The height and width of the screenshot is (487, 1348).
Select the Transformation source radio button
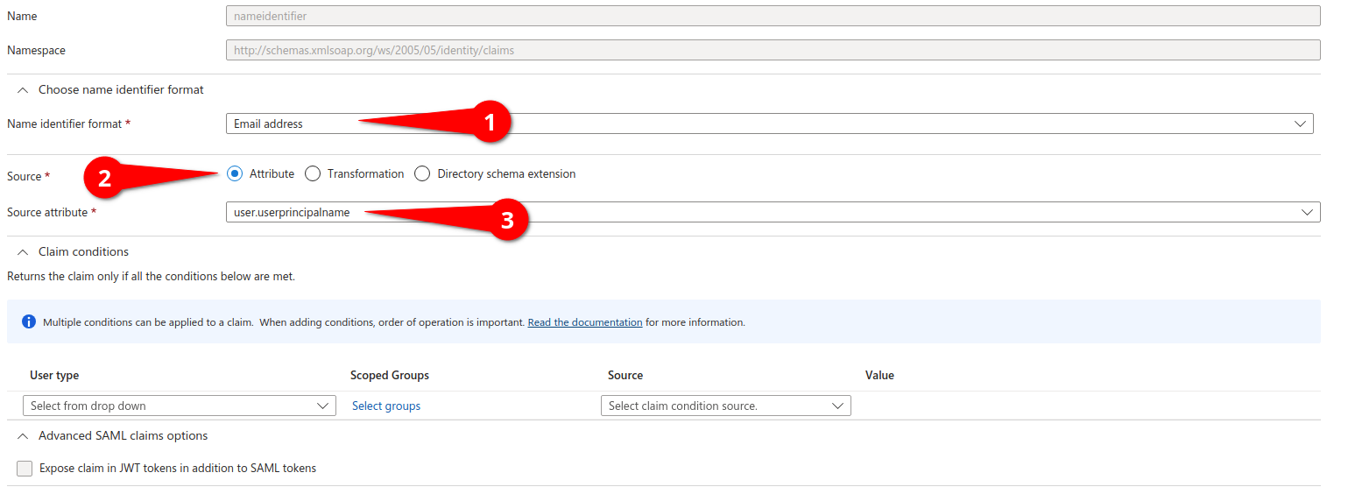pyautogui.click(x=313, y=174)
